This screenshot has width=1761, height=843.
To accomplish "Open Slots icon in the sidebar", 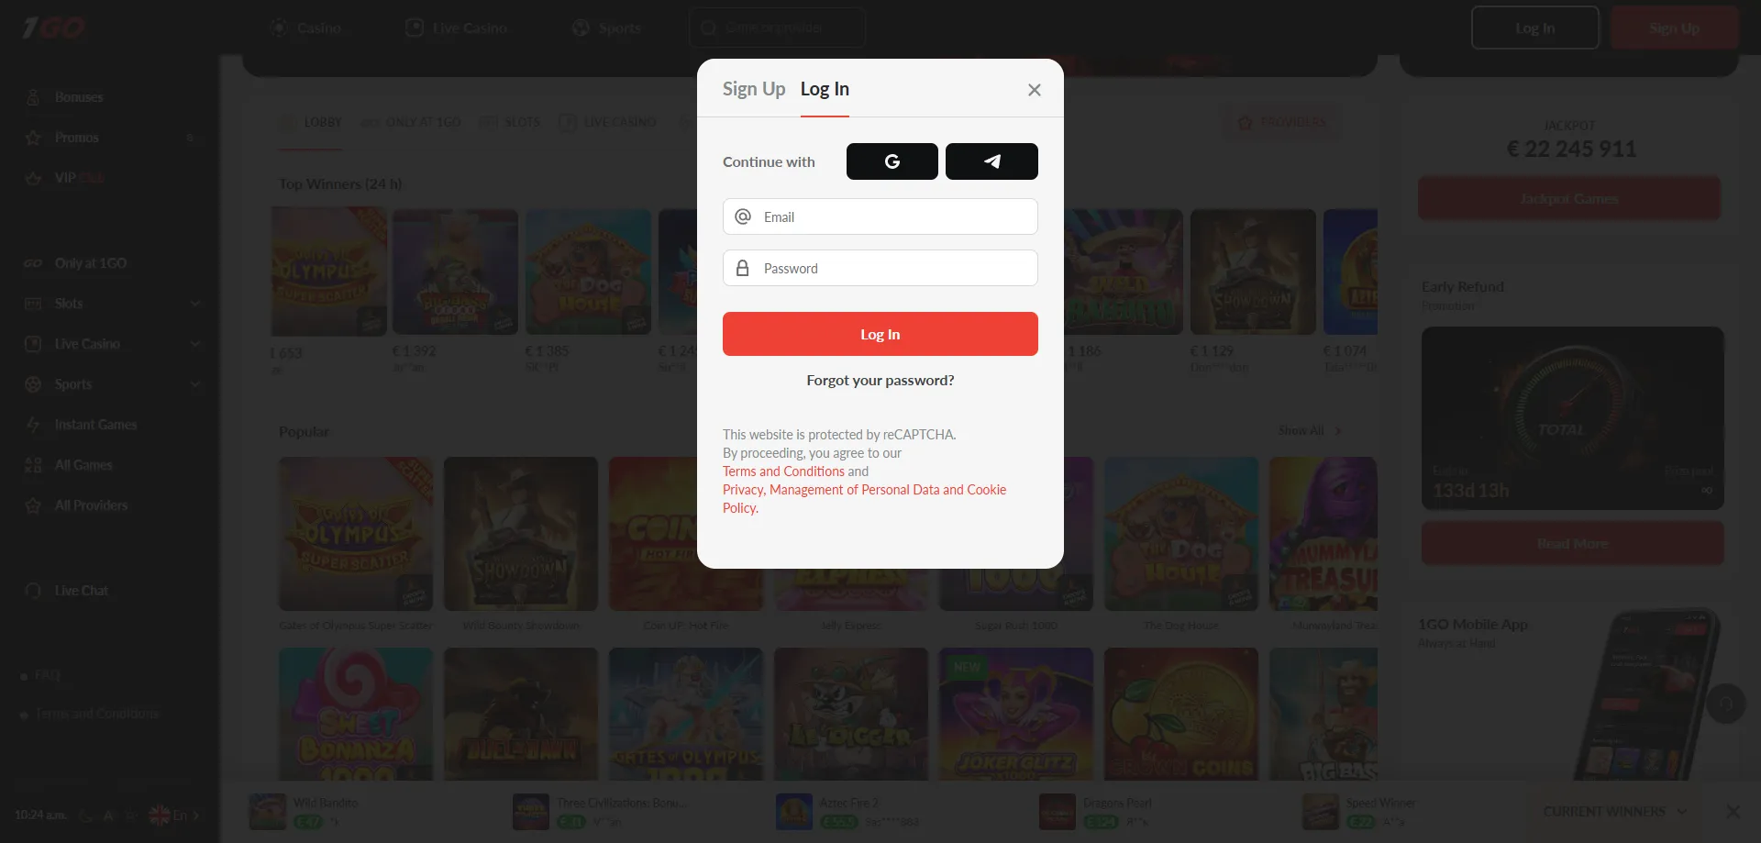I will 33,304.
